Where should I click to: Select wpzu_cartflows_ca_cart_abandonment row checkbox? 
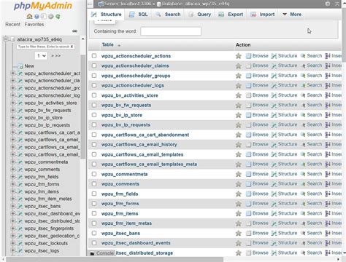[x=94, y=135]
